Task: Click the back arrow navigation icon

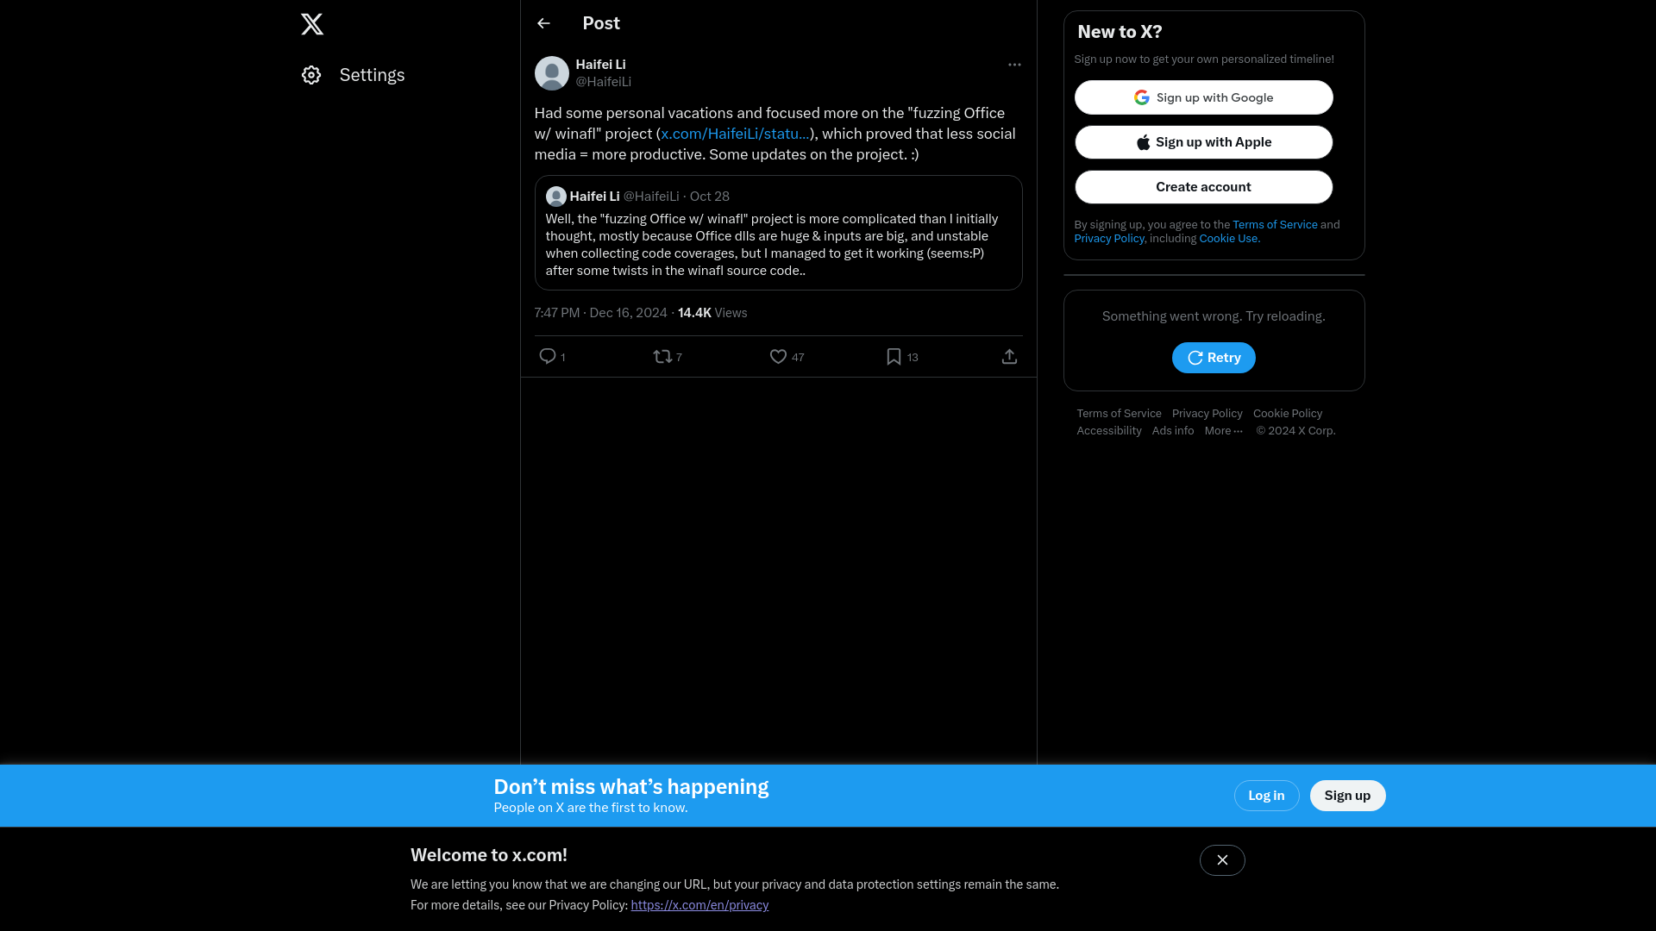Action: click(543, 22)
